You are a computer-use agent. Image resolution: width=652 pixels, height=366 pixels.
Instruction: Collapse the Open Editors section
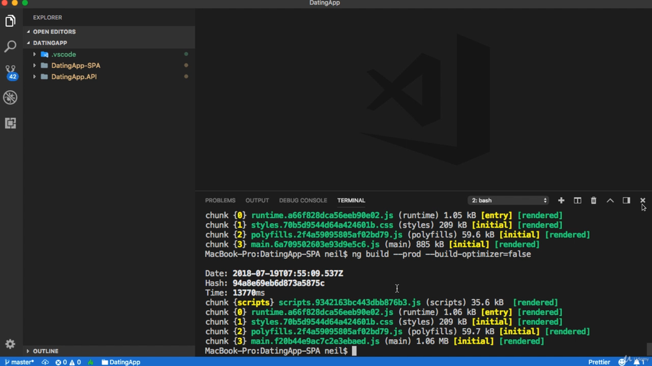pyautogui.click(x=28, y=31)
